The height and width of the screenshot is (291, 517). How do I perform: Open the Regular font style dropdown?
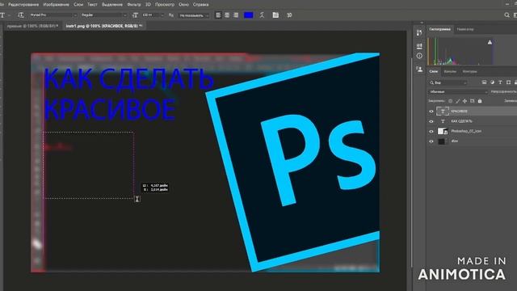(103, 15)
